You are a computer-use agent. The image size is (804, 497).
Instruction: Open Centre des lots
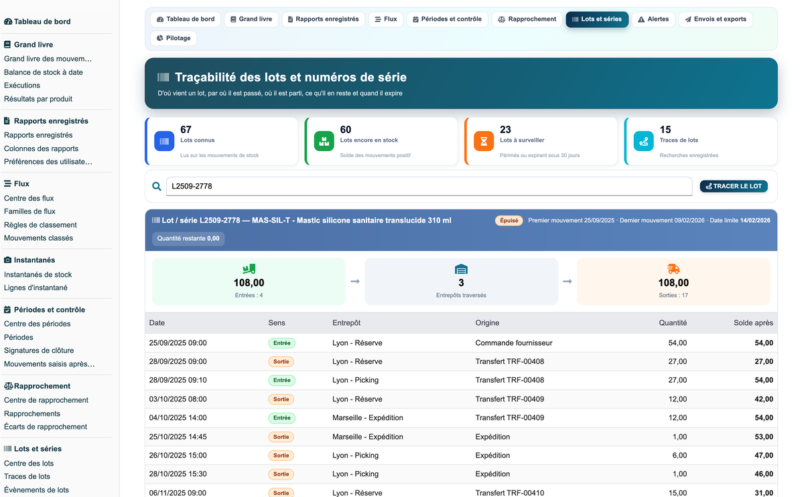(x=29, y=463)
